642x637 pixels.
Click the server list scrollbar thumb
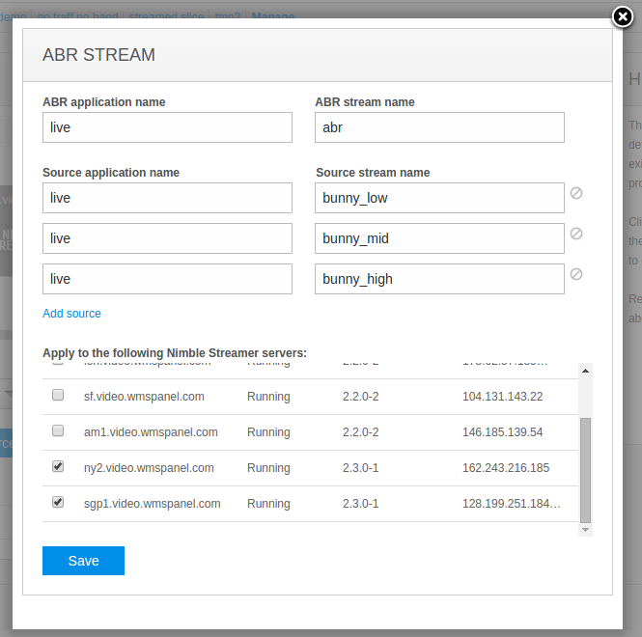pos(585,469)
